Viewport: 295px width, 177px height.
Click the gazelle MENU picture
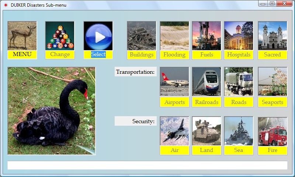[22, 36]
